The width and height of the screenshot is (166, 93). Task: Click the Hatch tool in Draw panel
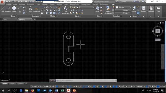(x=24, y=13)
